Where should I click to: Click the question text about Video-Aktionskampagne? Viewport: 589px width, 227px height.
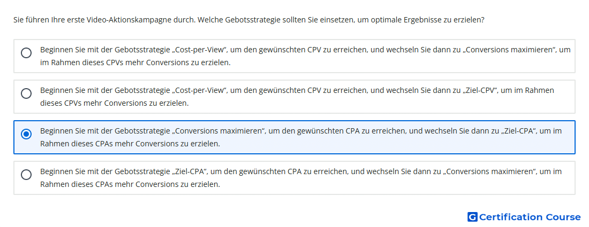pos(248,19)
